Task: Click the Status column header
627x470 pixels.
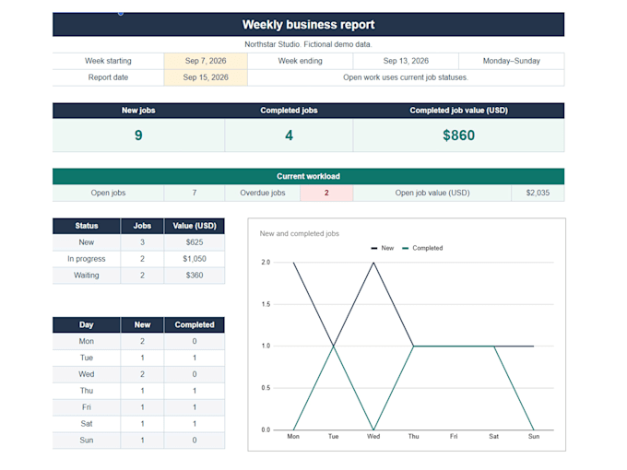Action: tap(87, 226)
